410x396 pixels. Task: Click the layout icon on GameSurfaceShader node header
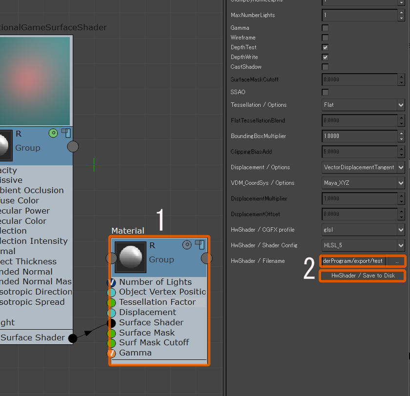(66, 133)
